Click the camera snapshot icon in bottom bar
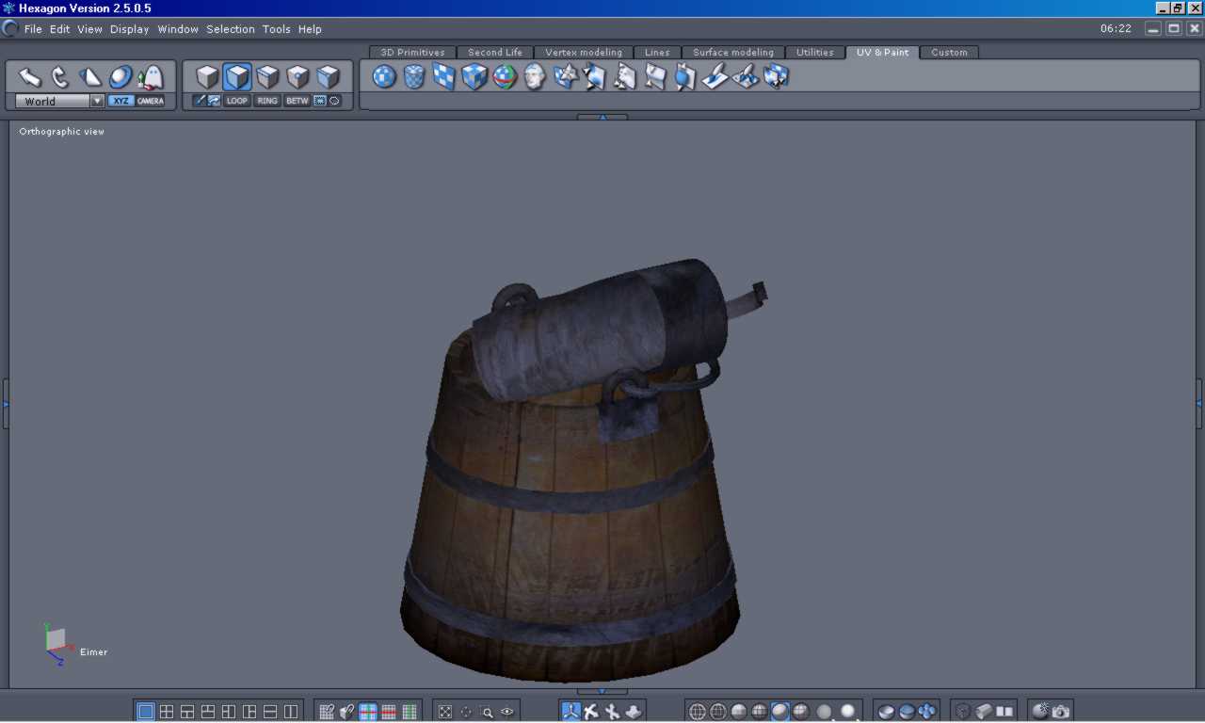The width and height of the screenshot is (1205, 723). point(1061,712)
